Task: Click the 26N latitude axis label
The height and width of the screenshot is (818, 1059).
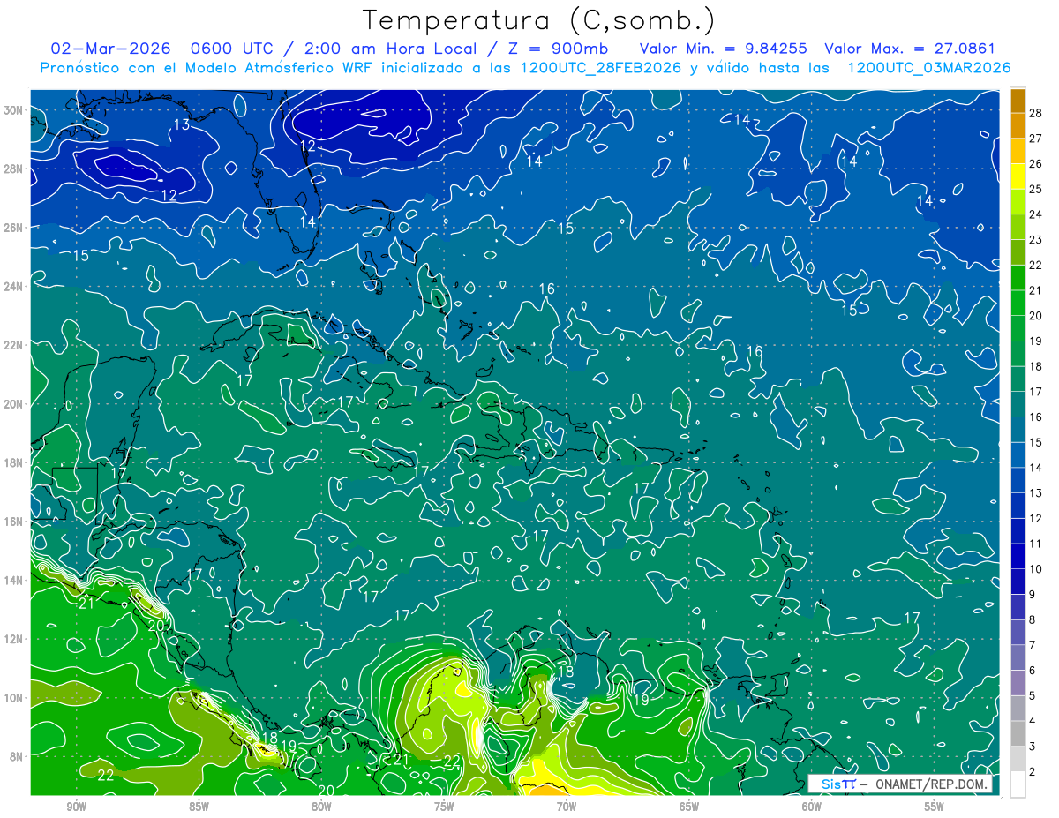Action: point(14,228)
